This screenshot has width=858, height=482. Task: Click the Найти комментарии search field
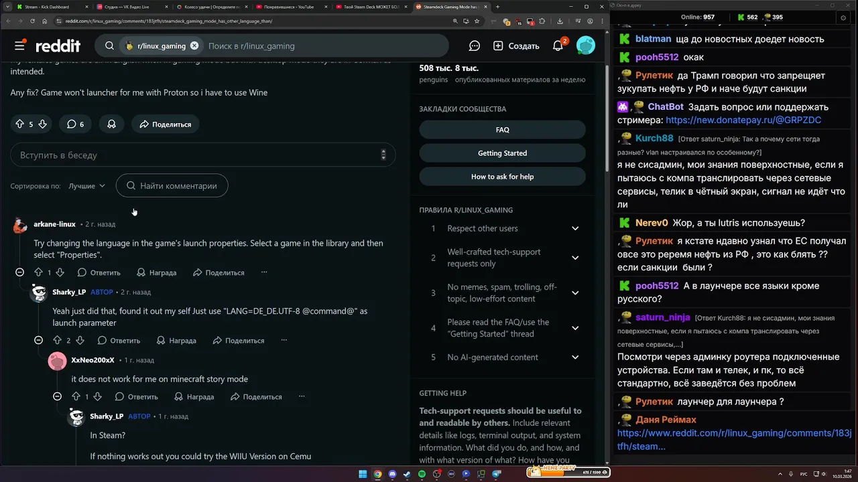[x=172, y=185]
